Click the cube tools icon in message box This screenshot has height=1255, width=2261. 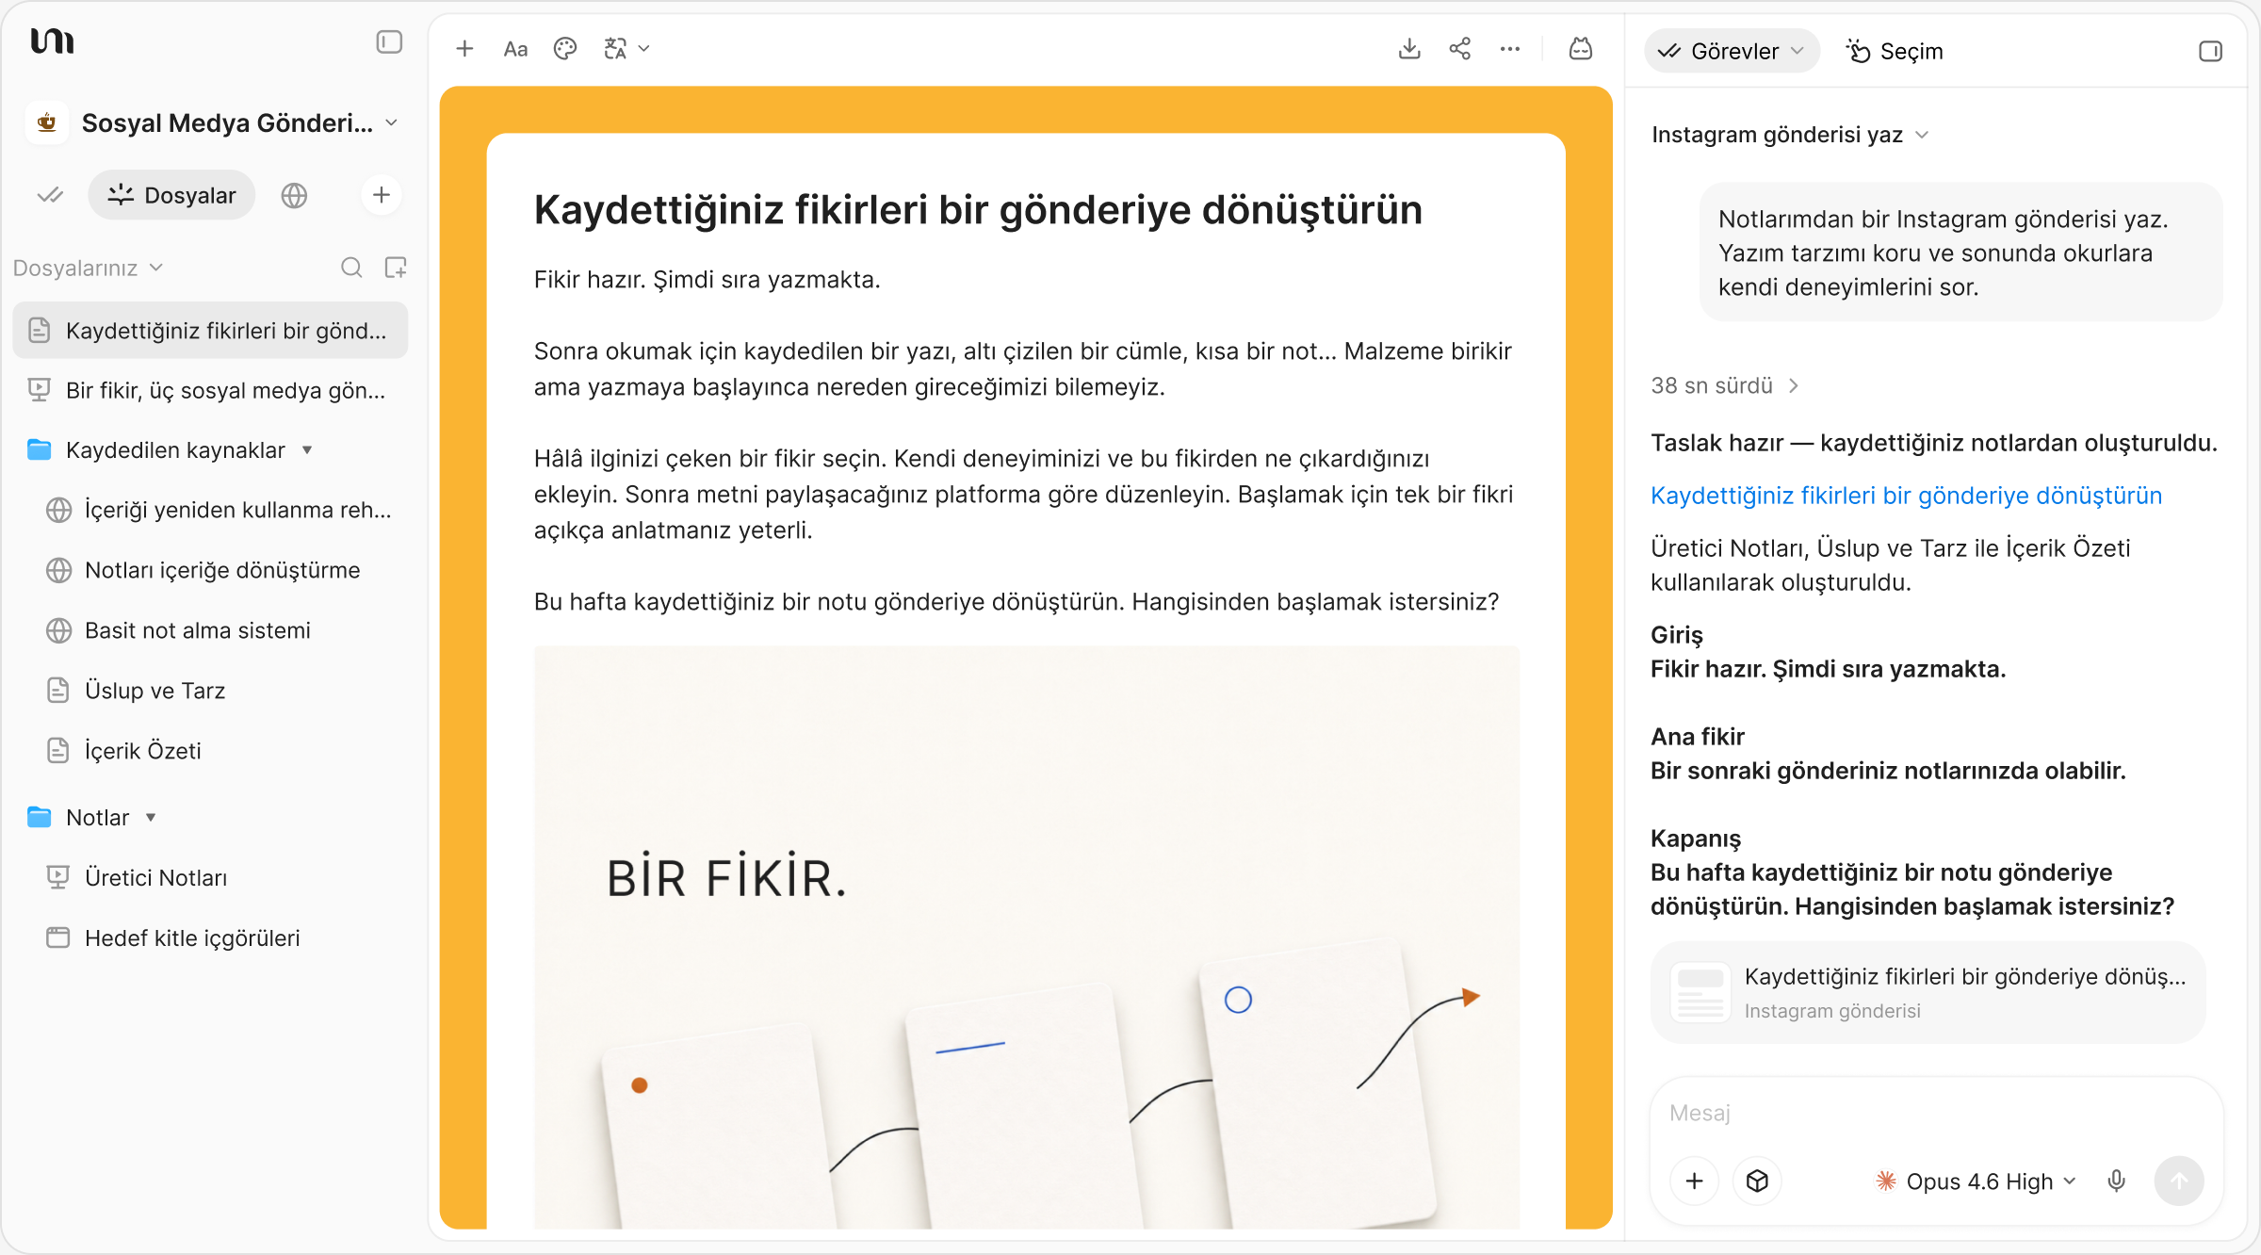click(1757, 1181)
